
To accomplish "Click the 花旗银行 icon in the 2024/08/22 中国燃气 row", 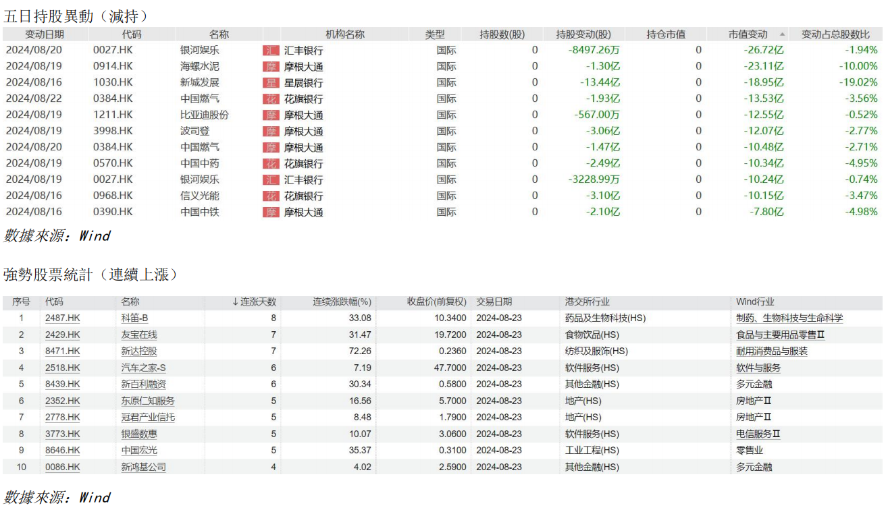I will point(271,99).
